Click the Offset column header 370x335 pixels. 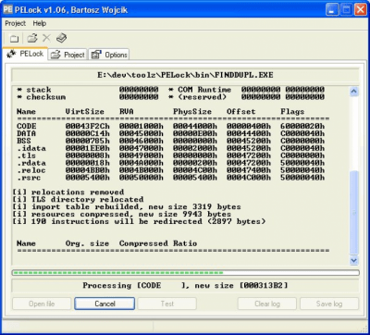click(x=241, y=111)
